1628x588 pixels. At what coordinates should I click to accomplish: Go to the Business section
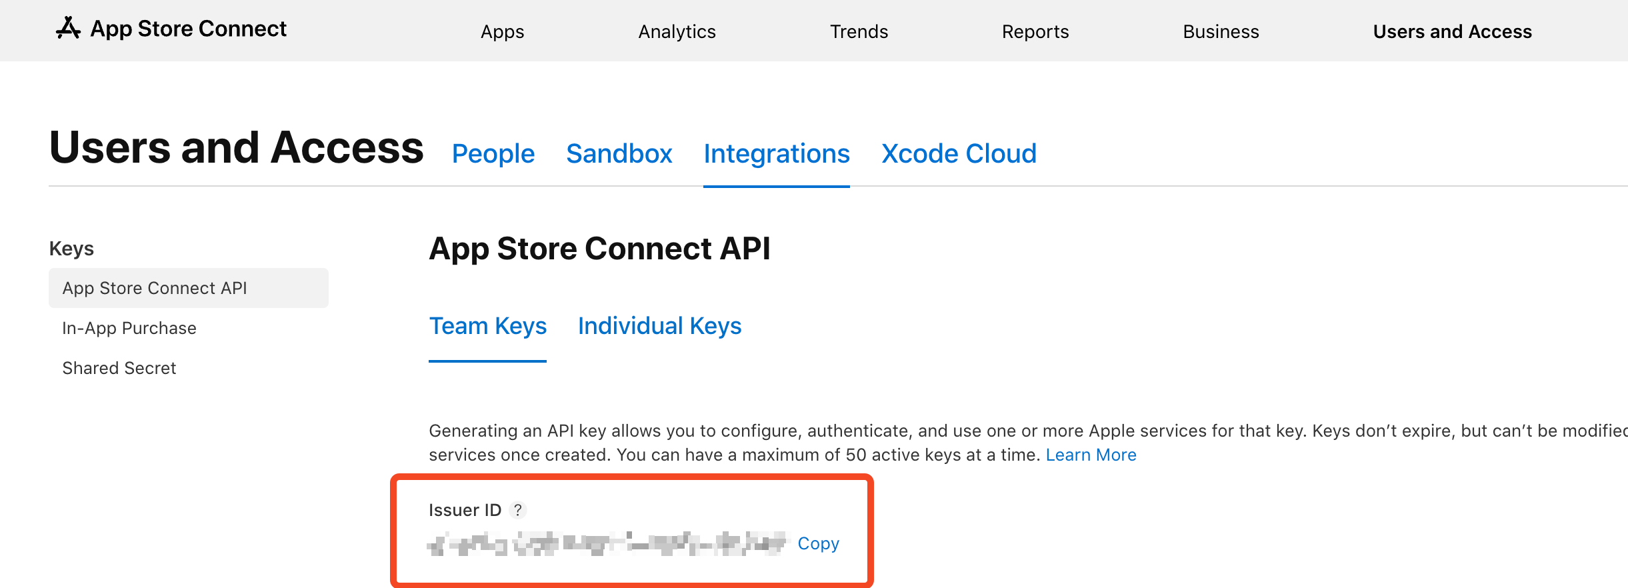pyautogui.click(x=1220, y=31)
